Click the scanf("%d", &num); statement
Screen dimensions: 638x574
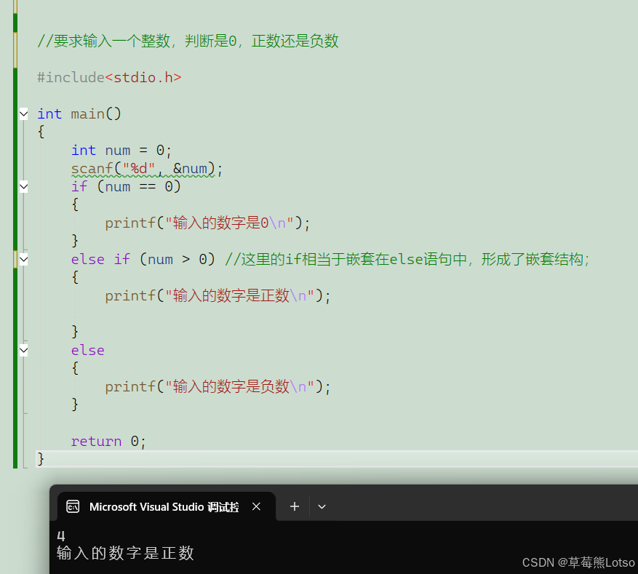pyautogui.click(x=147, y=168)
